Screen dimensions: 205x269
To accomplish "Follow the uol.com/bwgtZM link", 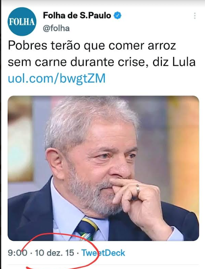I will click(57, 78).
